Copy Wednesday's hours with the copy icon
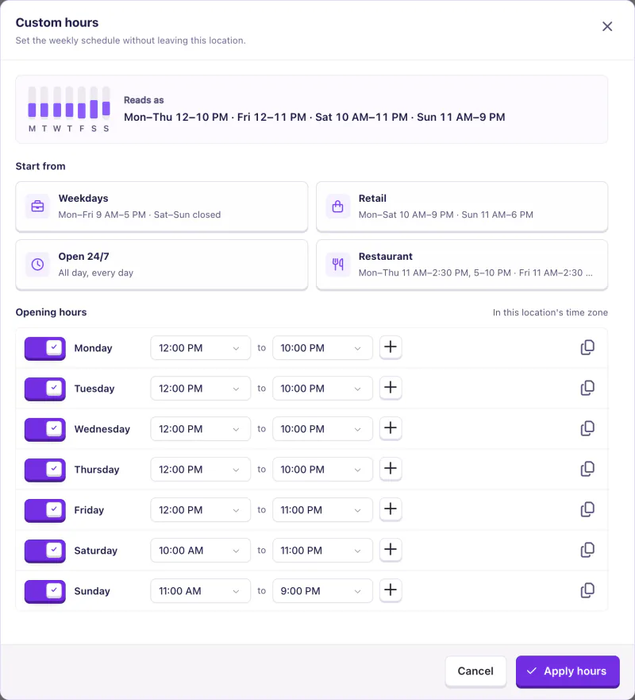Screen dimensions: 635x700 pos(587,428)
